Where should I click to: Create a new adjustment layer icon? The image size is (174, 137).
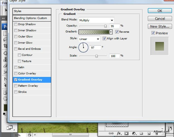click(x=134, y=133)
